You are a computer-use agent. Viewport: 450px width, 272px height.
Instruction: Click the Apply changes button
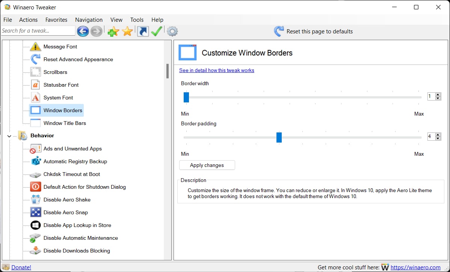pyautogui.click(x=207, y=165)
